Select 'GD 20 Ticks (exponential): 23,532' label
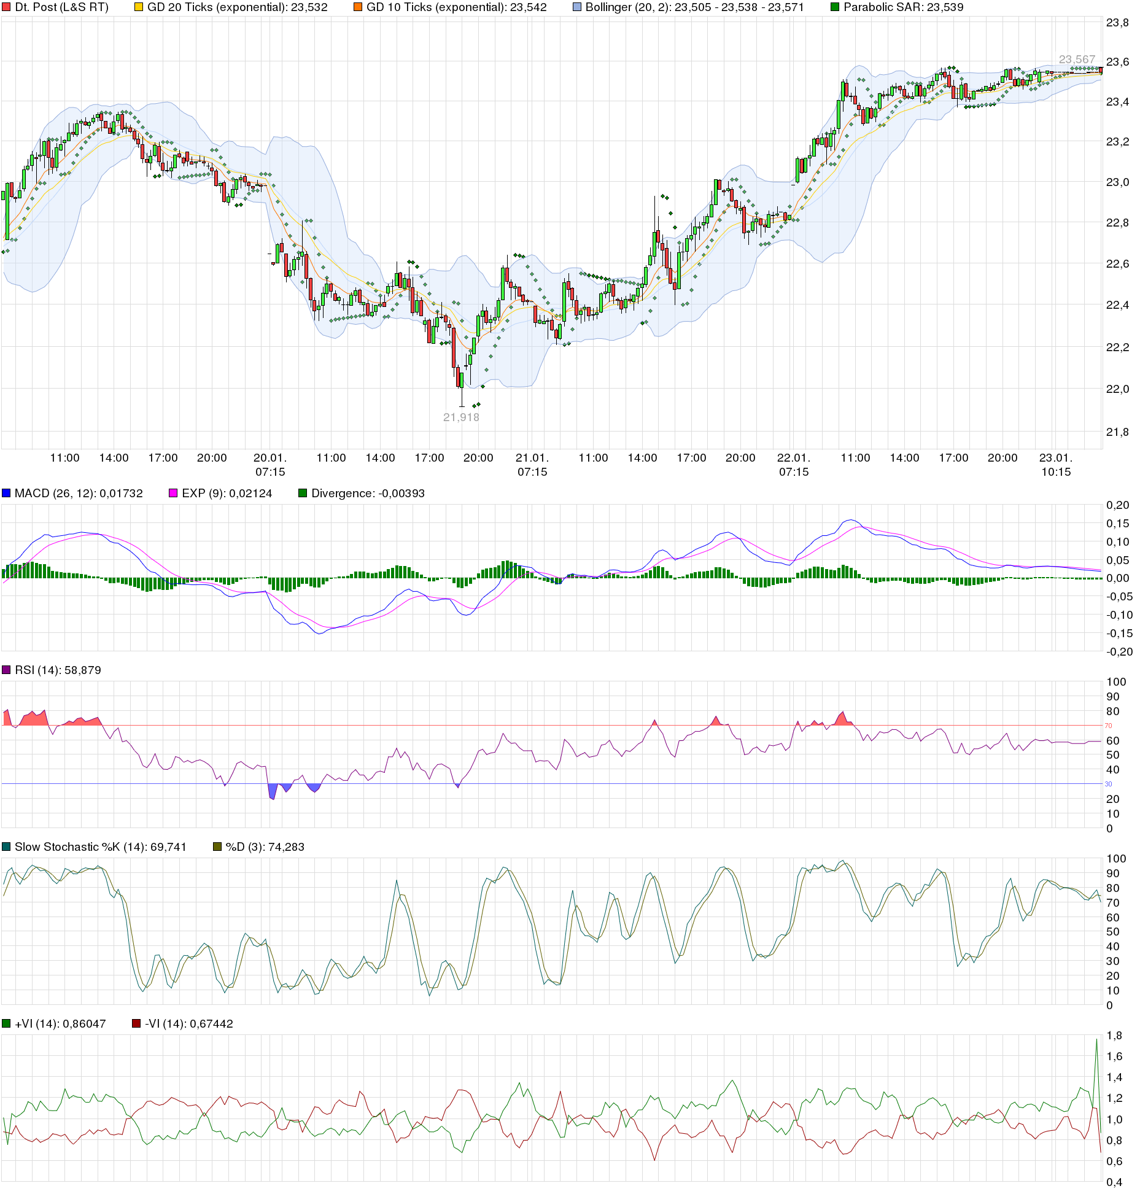 click(238, 7)
